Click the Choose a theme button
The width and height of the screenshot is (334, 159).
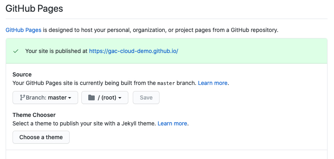(41, 137)
